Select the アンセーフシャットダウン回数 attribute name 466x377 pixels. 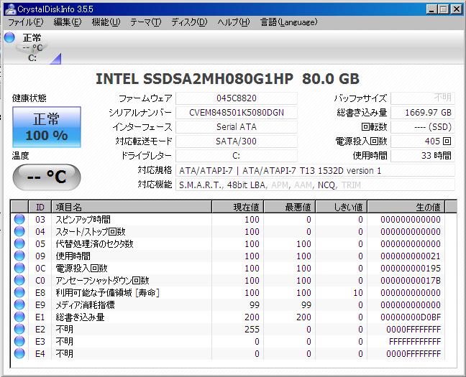pos(102,280)
